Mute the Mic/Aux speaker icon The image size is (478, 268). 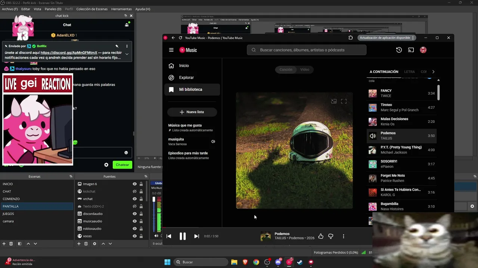point(156,236)
